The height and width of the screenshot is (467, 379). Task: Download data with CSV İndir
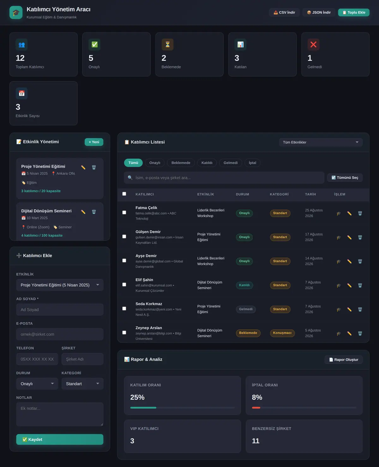point(284,13)
